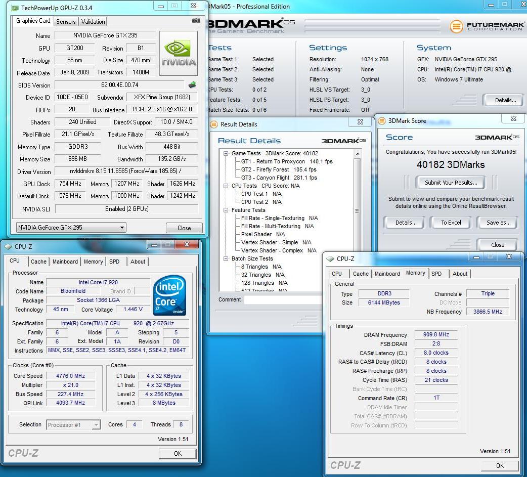Open Memory tab in left CPU-Z window

pos(93,262)
